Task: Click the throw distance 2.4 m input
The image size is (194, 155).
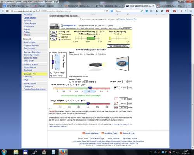Action: click(123, 88)
